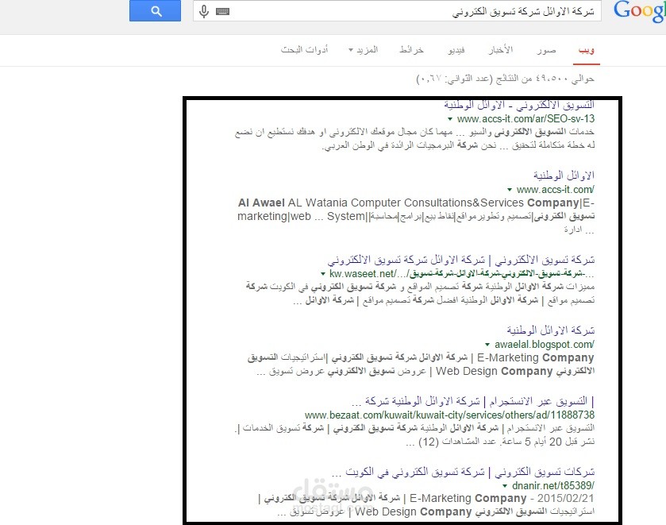
Task: Click the results count text حوالي ٤٩،٥٠٠
Action: 505,79
